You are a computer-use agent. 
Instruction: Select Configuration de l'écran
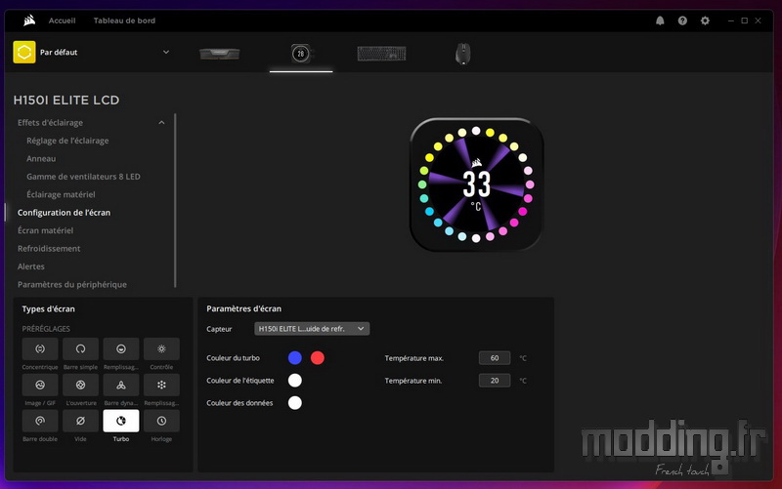pos(64,212)
